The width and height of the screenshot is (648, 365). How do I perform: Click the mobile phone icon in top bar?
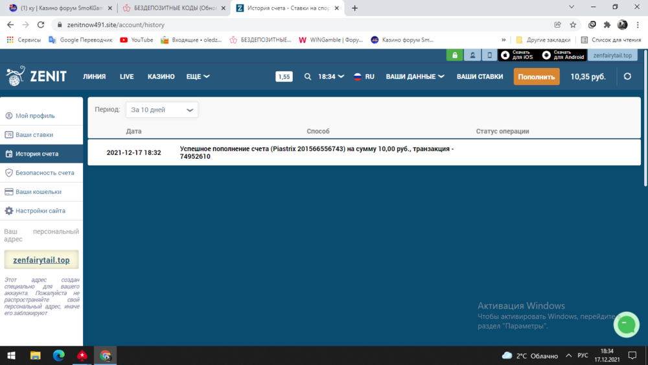[489, 55]
